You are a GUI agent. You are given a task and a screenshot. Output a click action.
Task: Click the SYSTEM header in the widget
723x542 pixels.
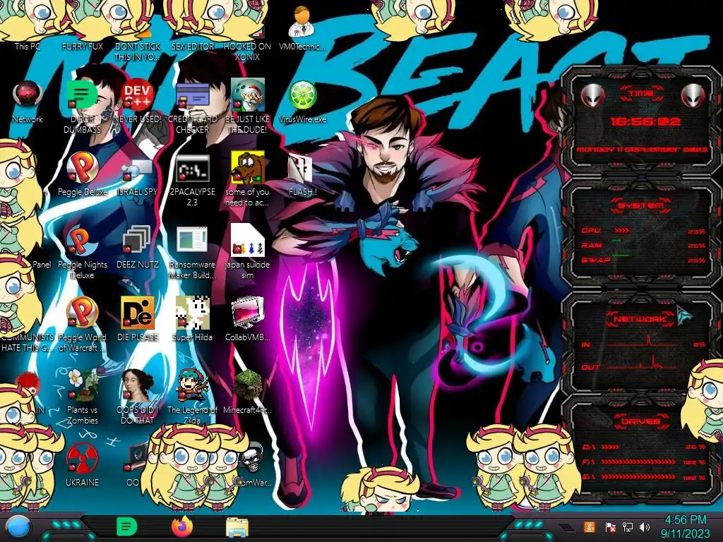coord(641,205)
